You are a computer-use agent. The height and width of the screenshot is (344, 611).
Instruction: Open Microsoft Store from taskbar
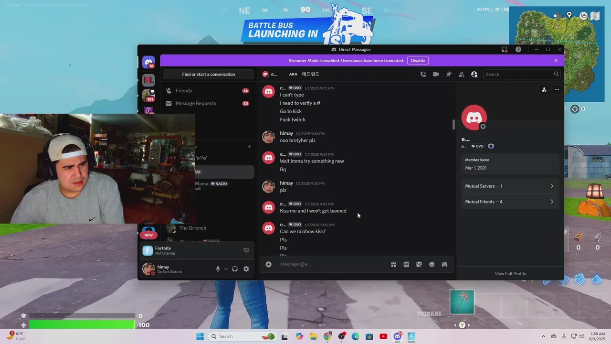click(369, 336)
